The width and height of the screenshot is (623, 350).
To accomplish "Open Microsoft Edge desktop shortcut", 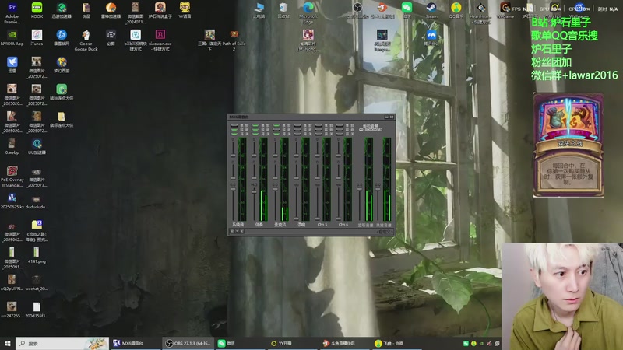I will click(308, 12).
